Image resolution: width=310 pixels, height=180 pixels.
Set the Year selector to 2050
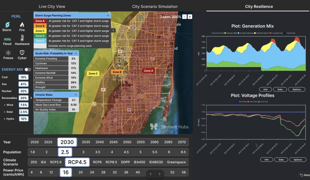click(127, 142)
